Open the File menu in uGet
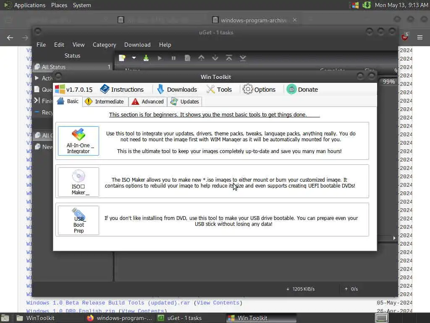Viewport: 430px width, 323px height. (41, 45)
